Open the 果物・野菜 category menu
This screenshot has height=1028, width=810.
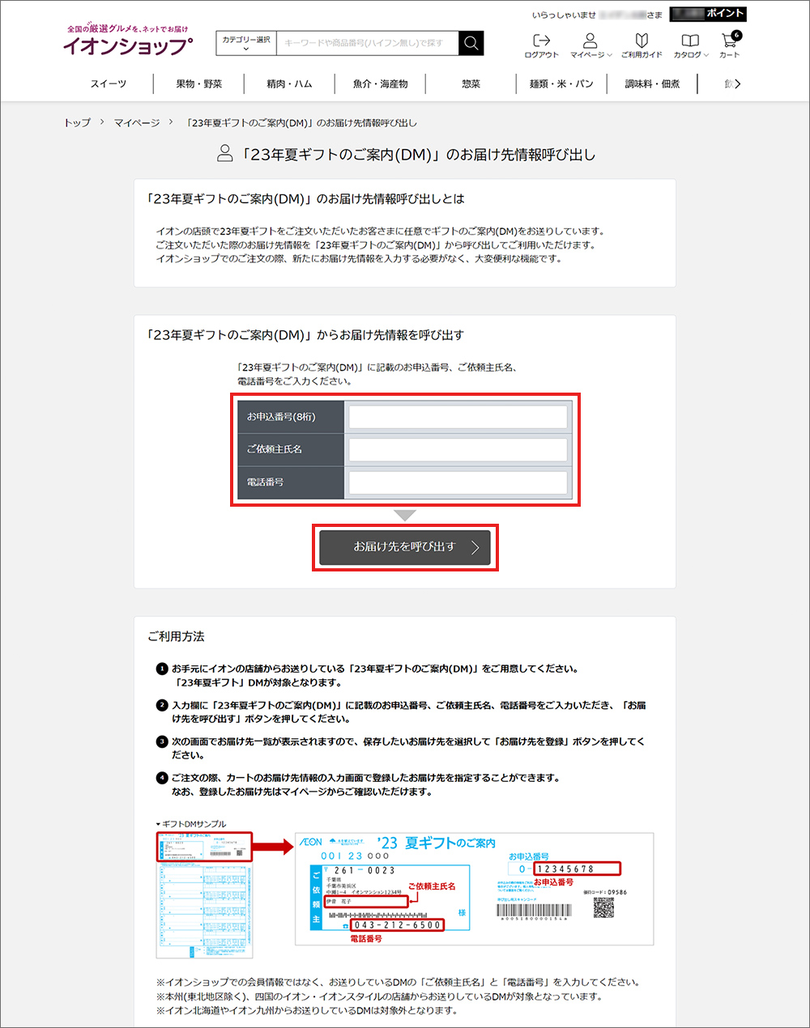tap(199, 84)
